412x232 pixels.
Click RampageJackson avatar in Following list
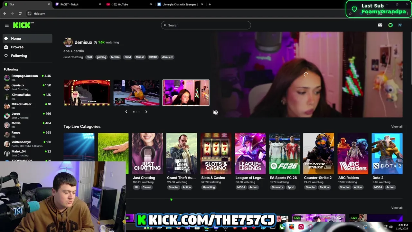(7, 78)
